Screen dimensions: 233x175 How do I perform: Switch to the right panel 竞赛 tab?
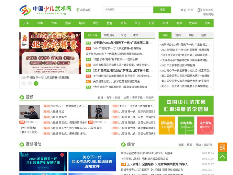[165, 35]
